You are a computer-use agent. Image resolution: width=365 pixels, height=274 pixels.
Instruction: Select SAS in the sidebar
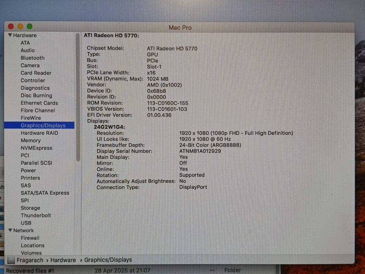pos(25,185)
